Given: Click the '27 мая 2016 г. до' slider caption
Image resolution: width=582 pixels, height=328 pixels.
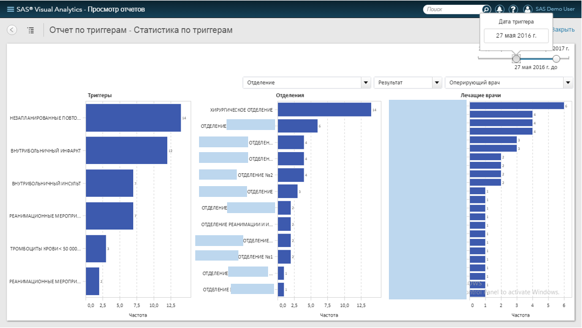Looking at the screenshot, I should pyautogui.click(x=536, y=67).
